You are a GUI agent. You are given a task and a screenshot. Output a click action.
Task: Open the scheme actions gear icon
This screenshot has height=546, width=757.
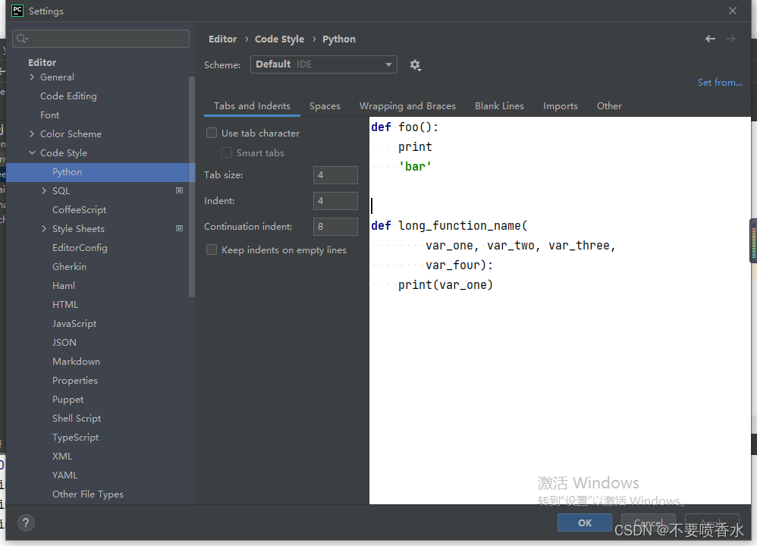click(415, 64)
